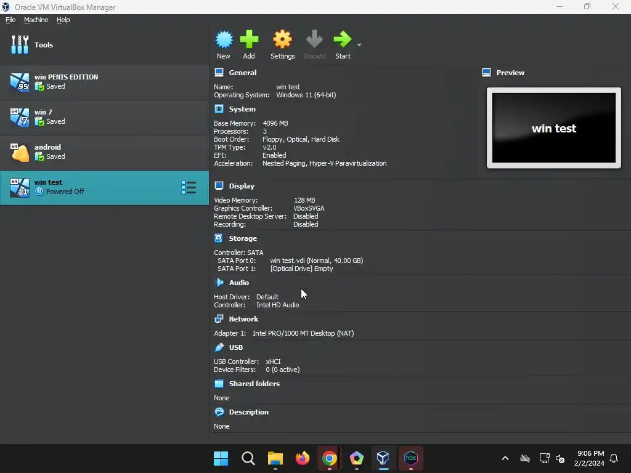Click the Display section heading

coord(242,186)
